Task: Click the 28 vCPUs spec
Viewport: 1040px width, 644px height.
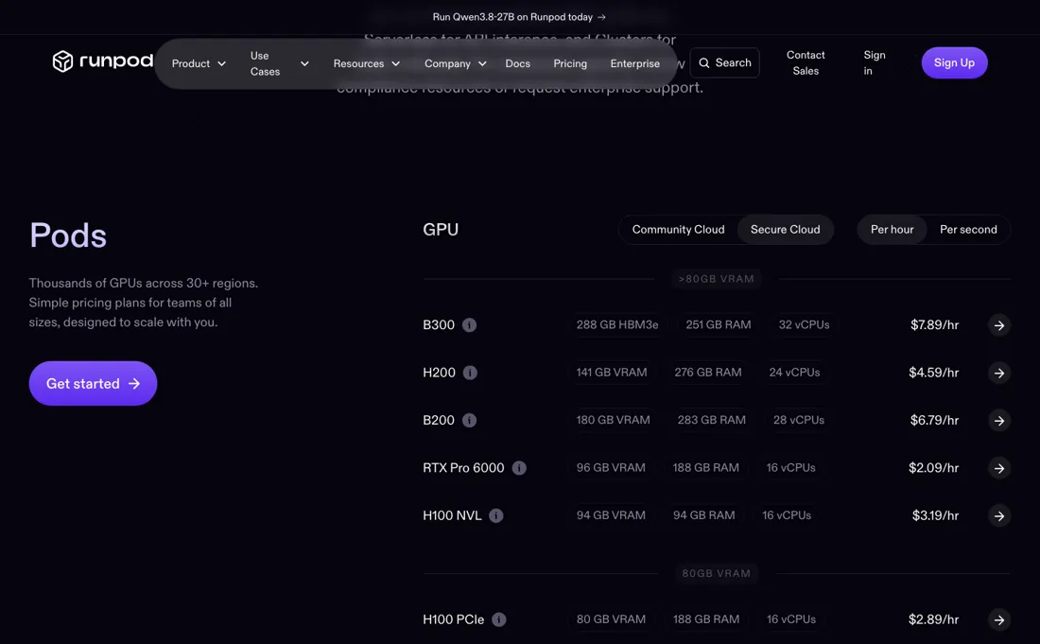Action: pos(799,421)
